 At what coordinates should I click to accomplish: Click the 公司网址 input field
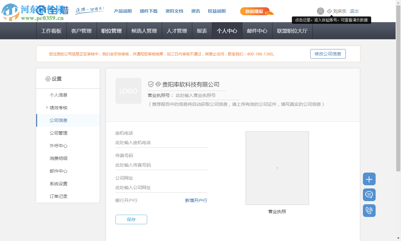pos(161,188)
